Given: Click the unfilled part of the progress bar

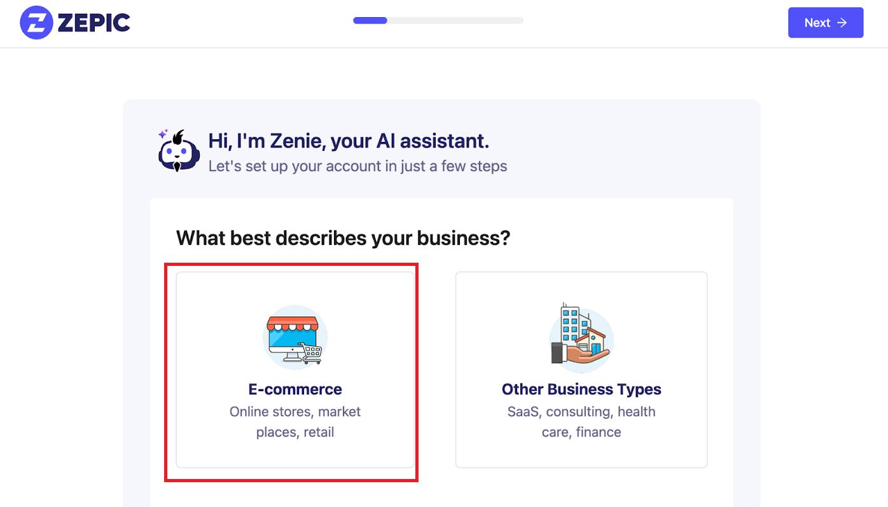Looking at the screenshot, I should click(455, 20).
